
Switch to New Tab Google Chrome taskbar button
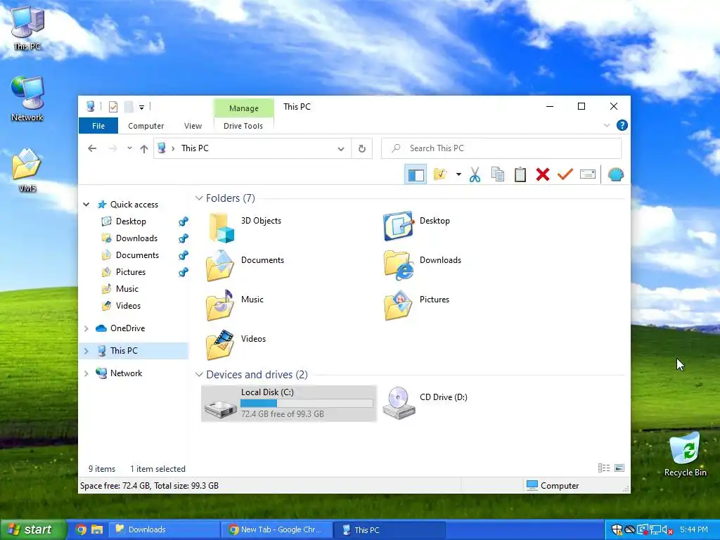(x=276, y=529)
